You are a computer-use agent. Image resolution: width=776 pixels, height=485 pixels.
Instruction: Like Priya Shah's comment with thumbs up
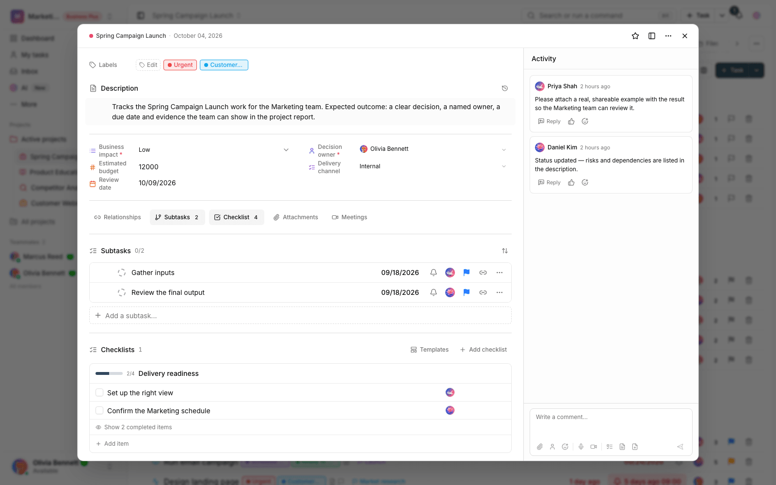point(571,122)
